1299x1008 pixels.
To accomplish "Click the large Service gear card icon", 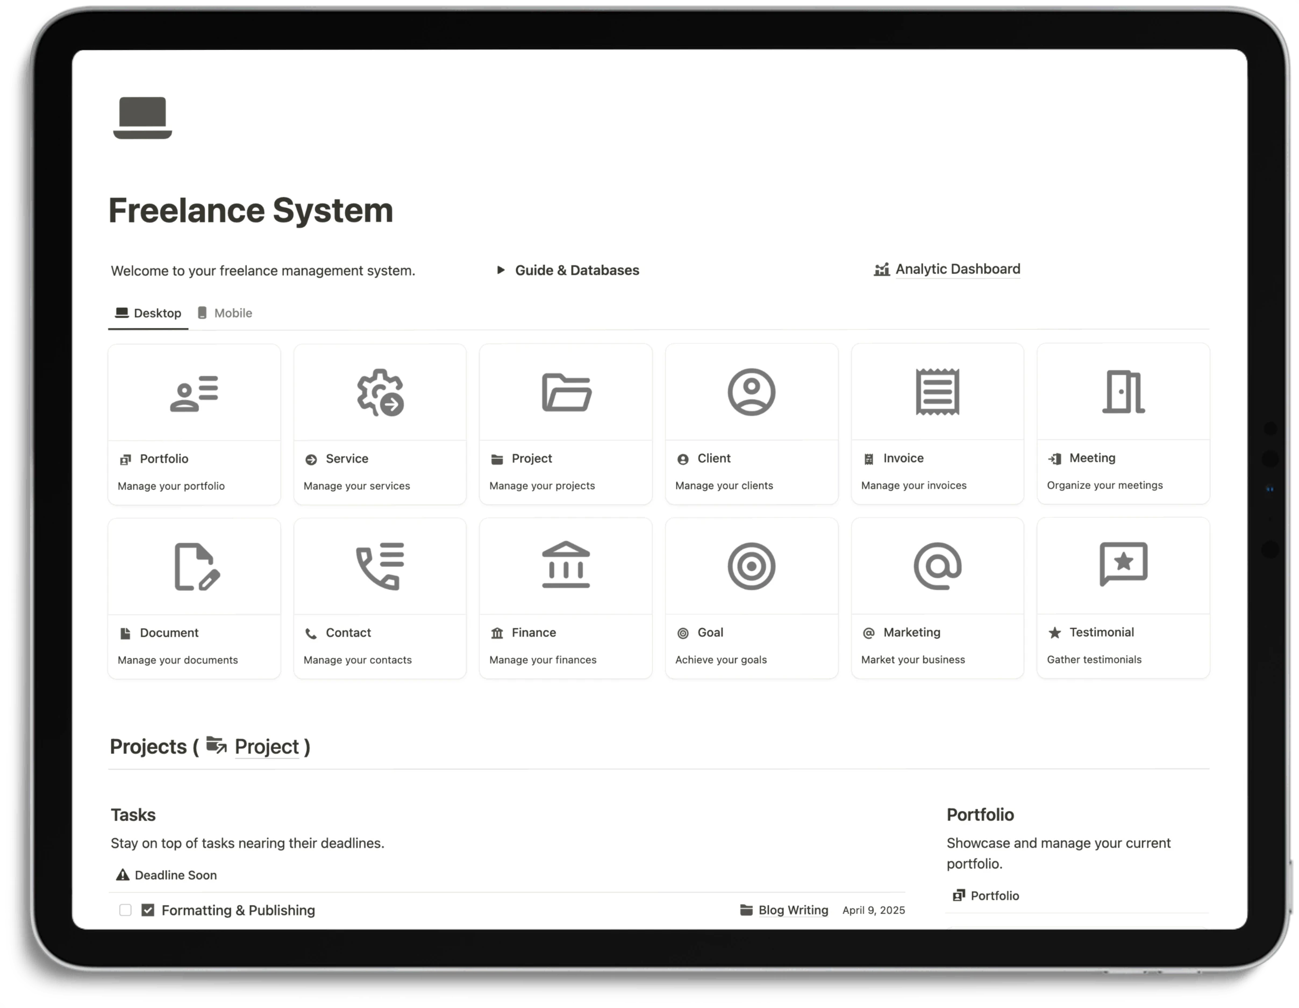I will [x=380, y=392].
